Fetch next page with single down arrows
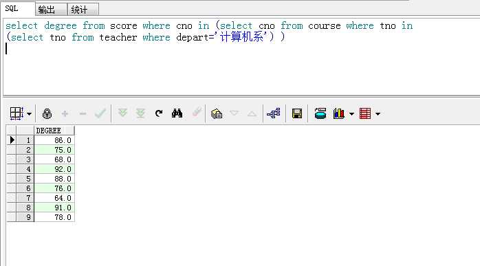The image size is (480, 266). (x=122, y=113)
